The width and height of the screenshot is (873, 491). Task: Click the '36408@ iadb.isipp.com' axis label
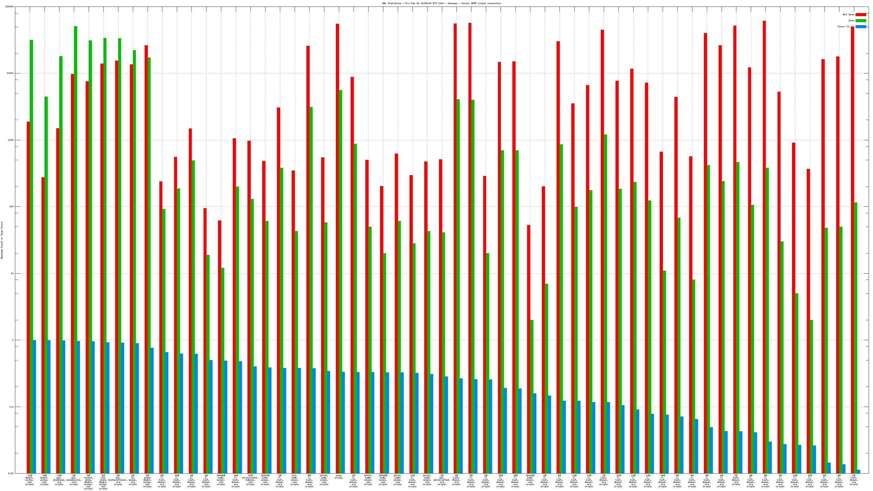530,480
